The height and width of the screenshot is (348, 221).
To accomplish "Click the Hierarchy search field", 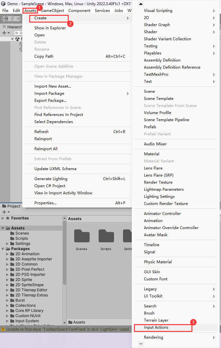I will point(18,33).
